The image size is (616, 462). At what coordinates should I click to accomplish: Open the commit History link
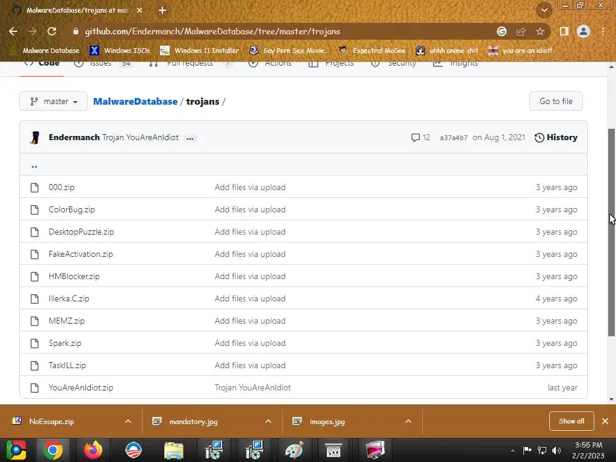[x=556, y=138]
